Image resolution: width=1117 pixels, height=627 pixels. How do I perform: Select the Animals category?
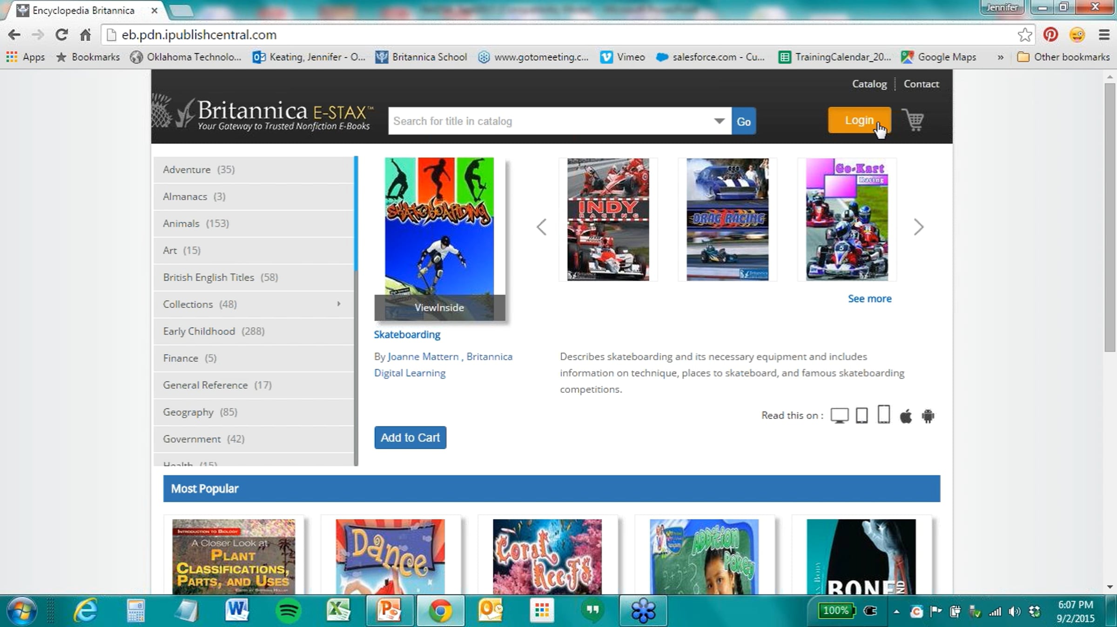click(x=254, y=223)
